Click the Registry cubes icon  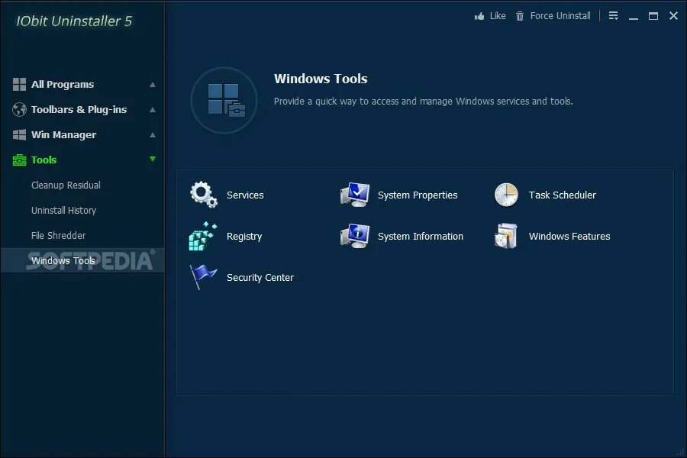(x=203, y=236)
